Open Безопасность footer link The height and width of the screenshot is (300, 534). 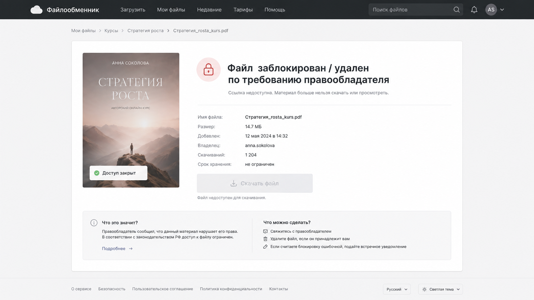(x=112, y=289)
